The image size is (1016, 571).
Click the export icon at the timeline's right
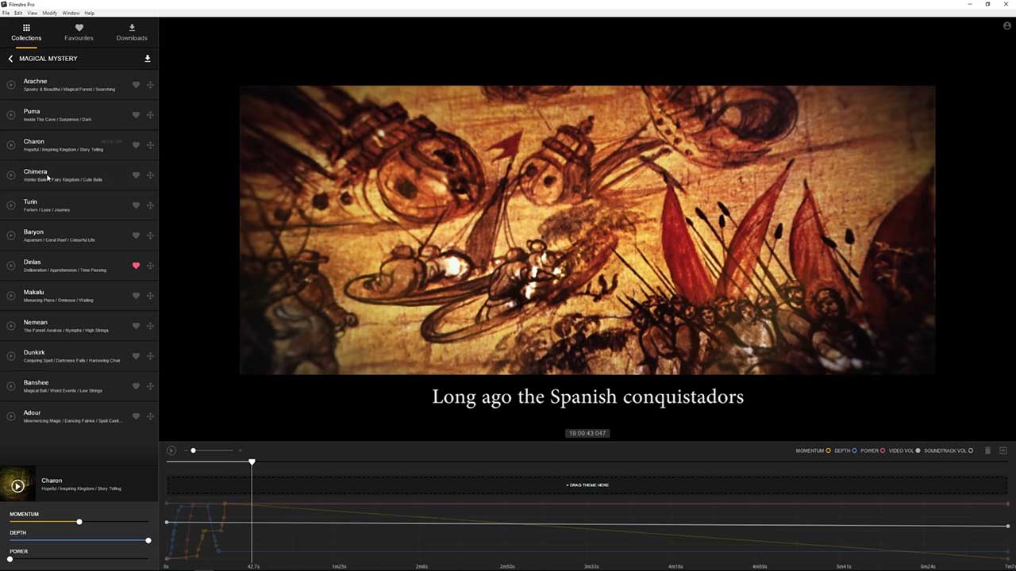point(1002,450)
